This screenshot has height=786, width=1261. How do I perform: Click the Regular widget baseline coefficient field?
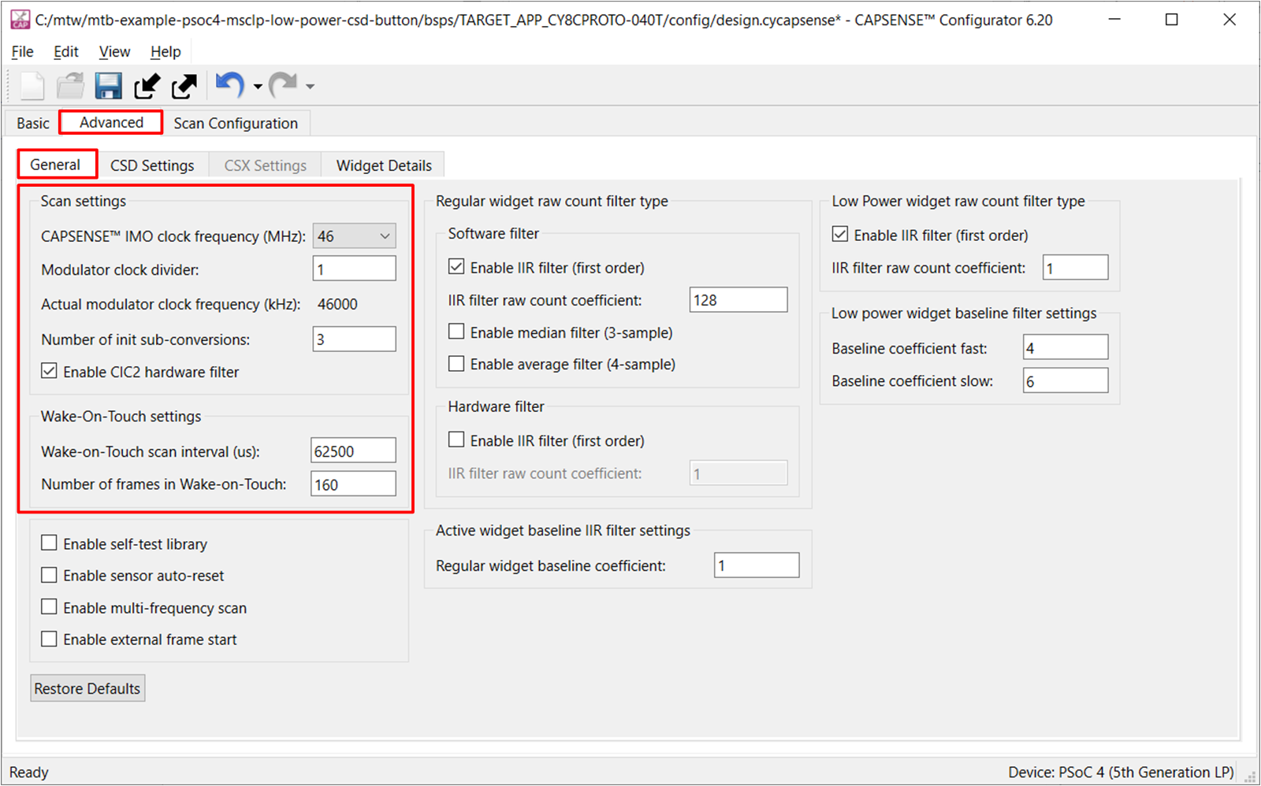pos(757,565)
